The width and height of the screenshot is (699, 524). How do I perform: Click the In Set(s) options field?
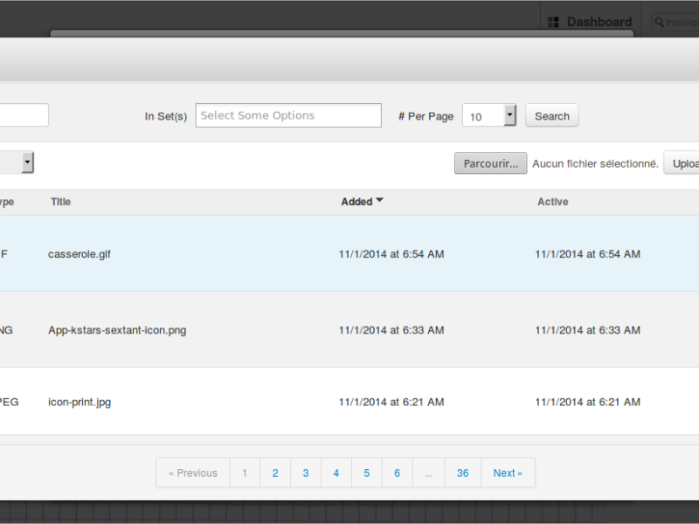288,115
